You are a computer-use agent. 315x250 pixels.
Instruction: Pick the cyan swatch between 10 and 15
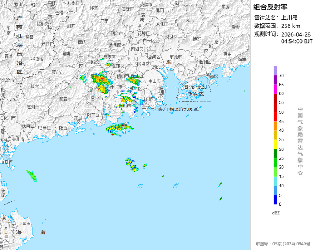(x=275, y=181)
